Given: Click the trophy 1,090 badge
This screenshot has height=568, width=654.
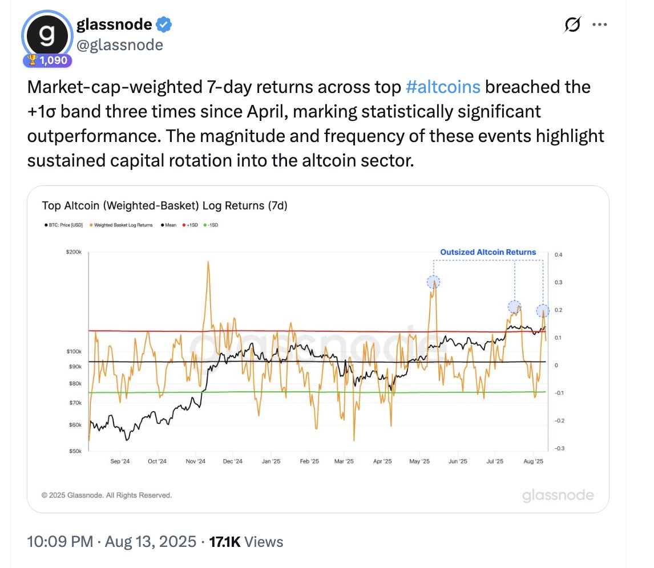Looking at the screenshot, I should [47, 60].
